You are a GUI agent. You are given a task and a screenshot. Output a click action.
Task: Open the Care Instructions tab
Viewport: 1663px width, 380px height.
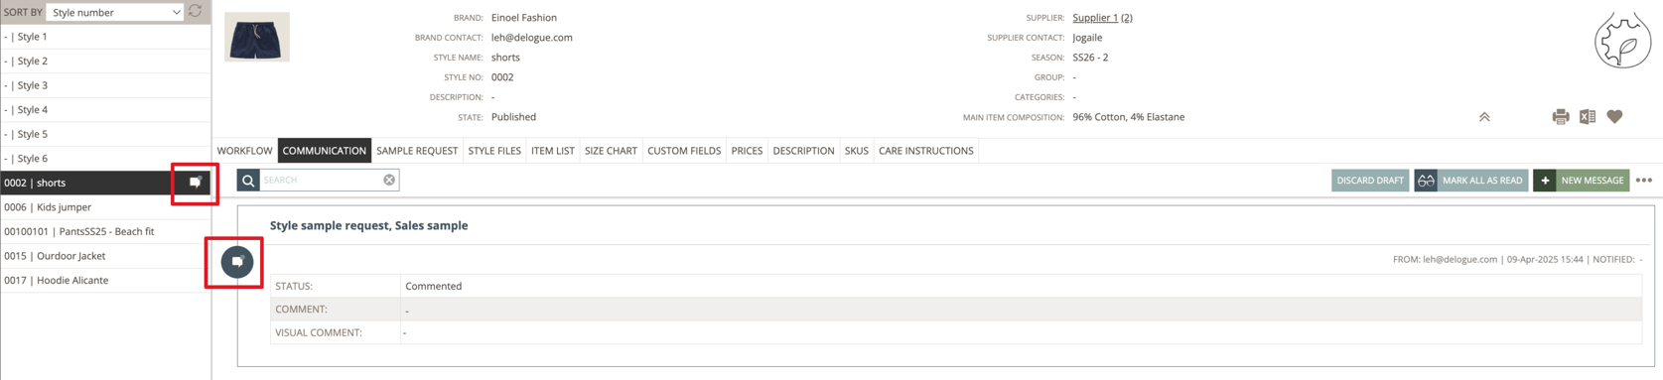925,151
